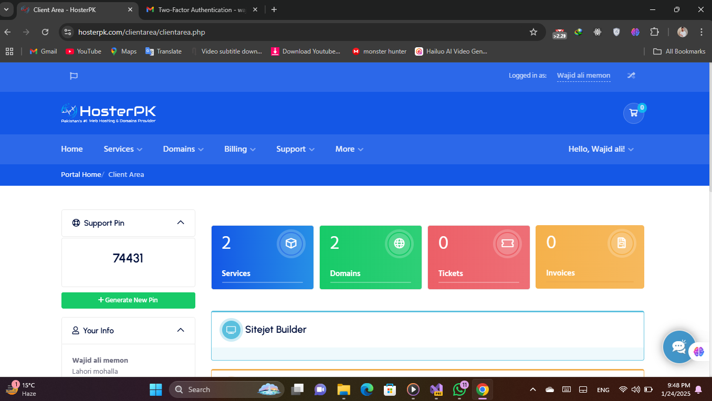Image resolution: width=712 pixels, height=401 pixels.
Task: Open the live chat bubble
Action: 679,346
